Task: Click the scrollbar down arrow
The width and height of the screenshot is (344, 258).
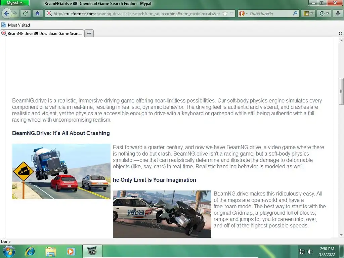Action: pyautogui.click(x=341, y=235)
